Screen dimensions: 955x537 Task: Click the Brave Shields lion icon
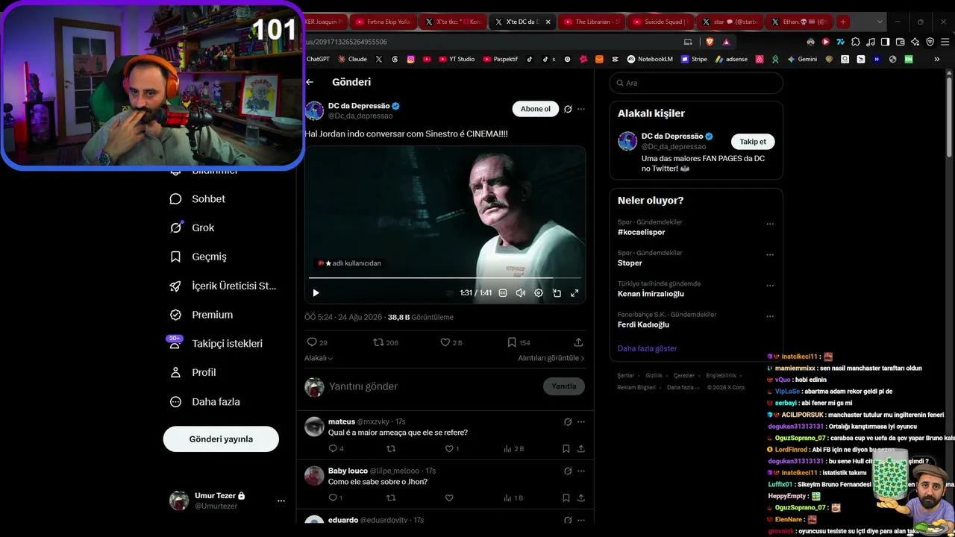[709, 42]
